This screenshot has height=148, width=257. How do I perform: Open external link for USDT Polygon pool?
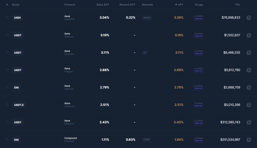[x=249, y=70]
